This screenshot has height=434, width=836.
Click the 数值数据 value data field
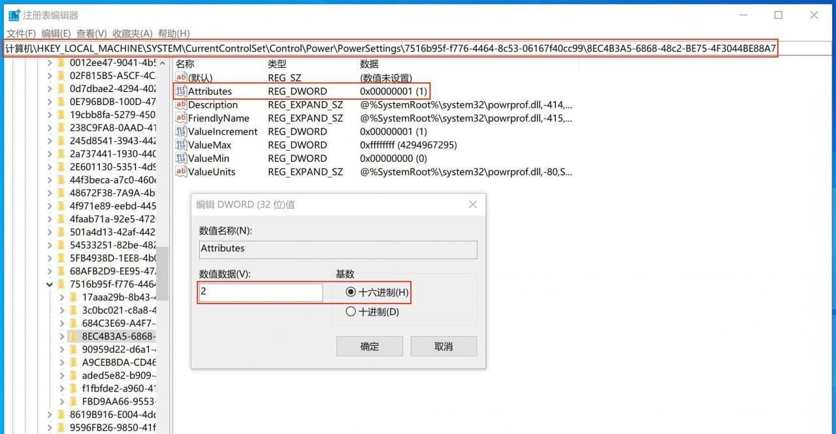point(260,292)
